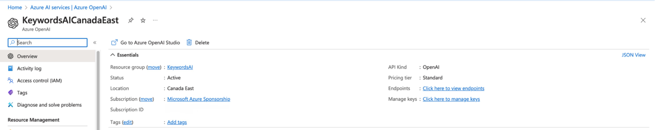Mark resource as favorite with star icon

tap(143, 20)
